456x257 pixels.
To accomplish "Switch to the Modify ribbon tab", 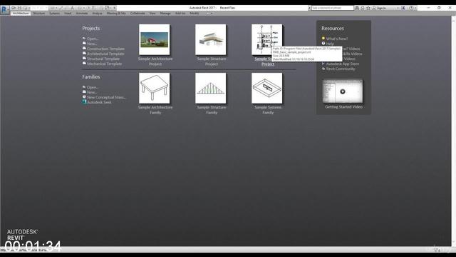I will pyautogui.click(x=195, y=13).
